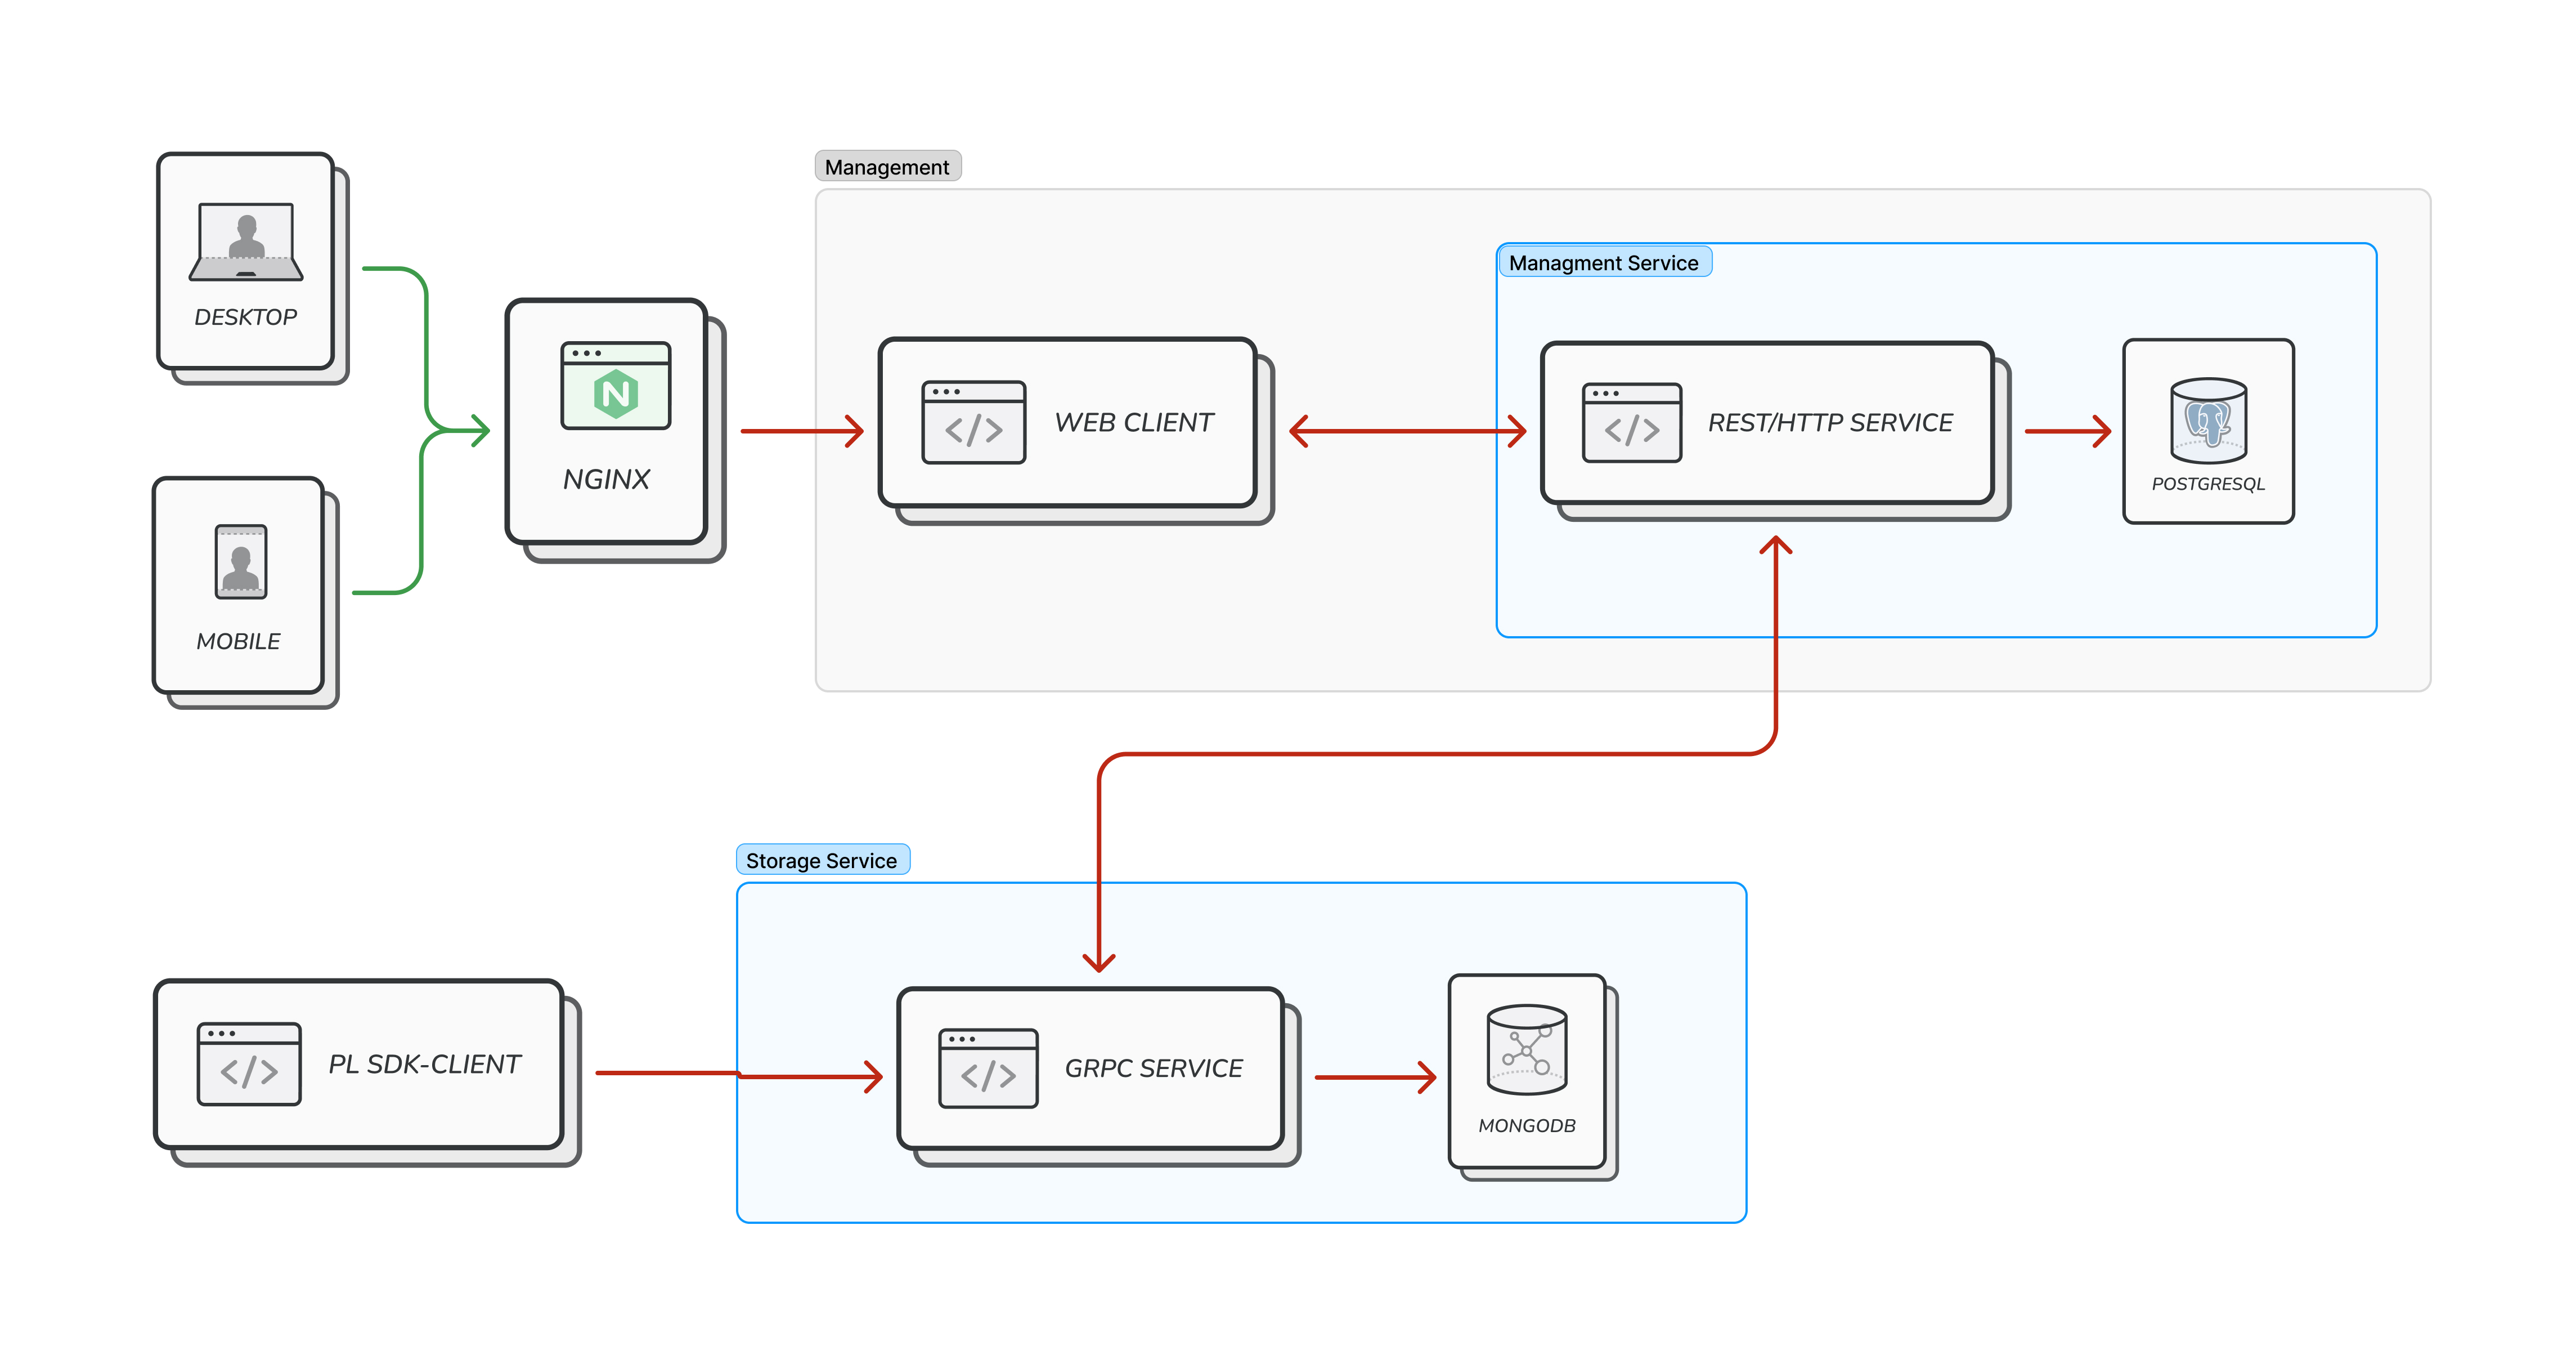Select the Managment Service group label

pos(1603,263)
